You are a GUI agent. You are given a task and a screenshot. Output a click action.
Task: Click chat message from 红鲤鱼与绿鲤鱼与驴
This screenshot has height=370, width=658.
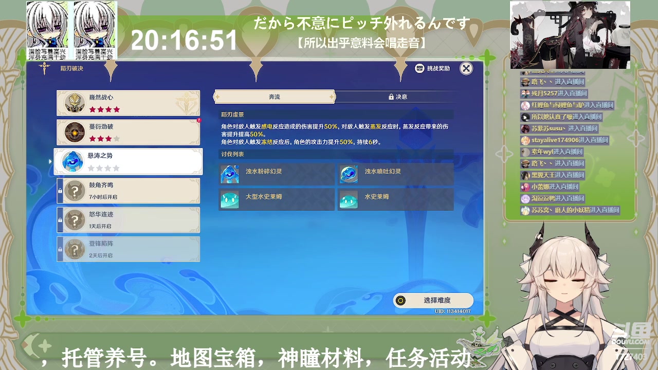pyautogui.click(x=567, y=105)
